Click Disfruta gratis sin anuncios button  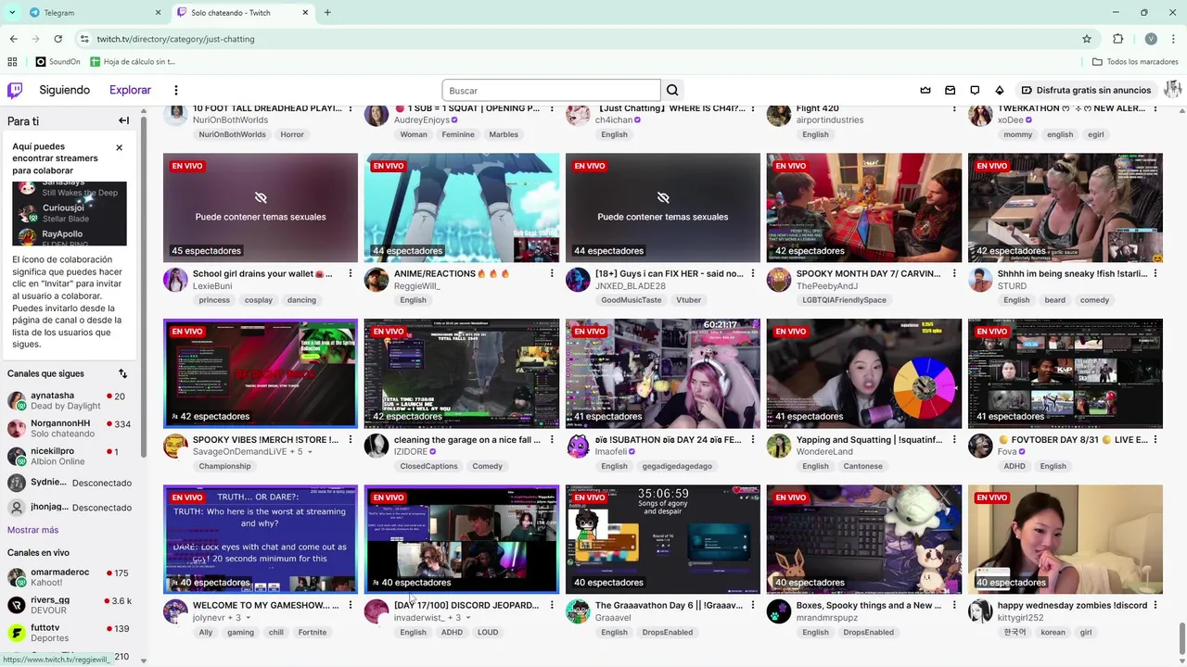1086,90
